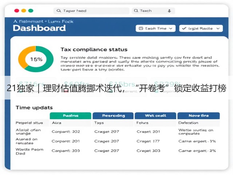Click the chevron on 'Irgid Racte' dropdown
This screenshot has width=233, height=175.
[x=218, y=28]
